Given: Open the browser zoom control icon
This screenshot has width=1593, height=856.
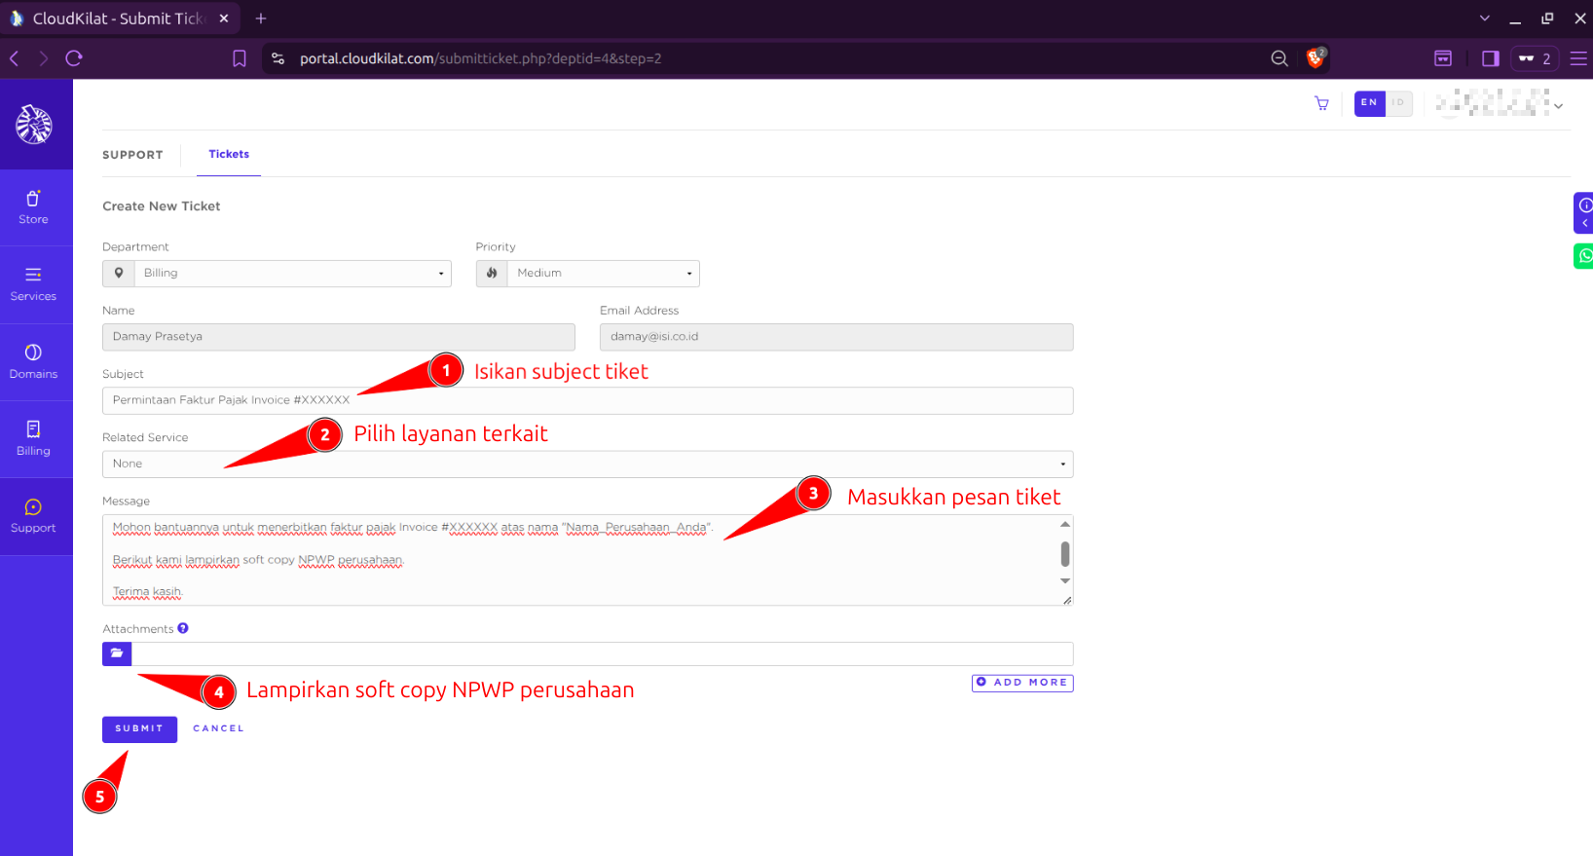Looking at the screenshot, I should (1279, 58).
